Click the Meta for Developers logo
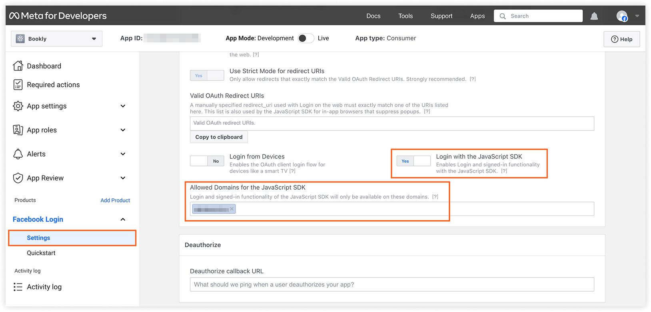The width and height of the screenshot is (651, 312). click(58, 16)
